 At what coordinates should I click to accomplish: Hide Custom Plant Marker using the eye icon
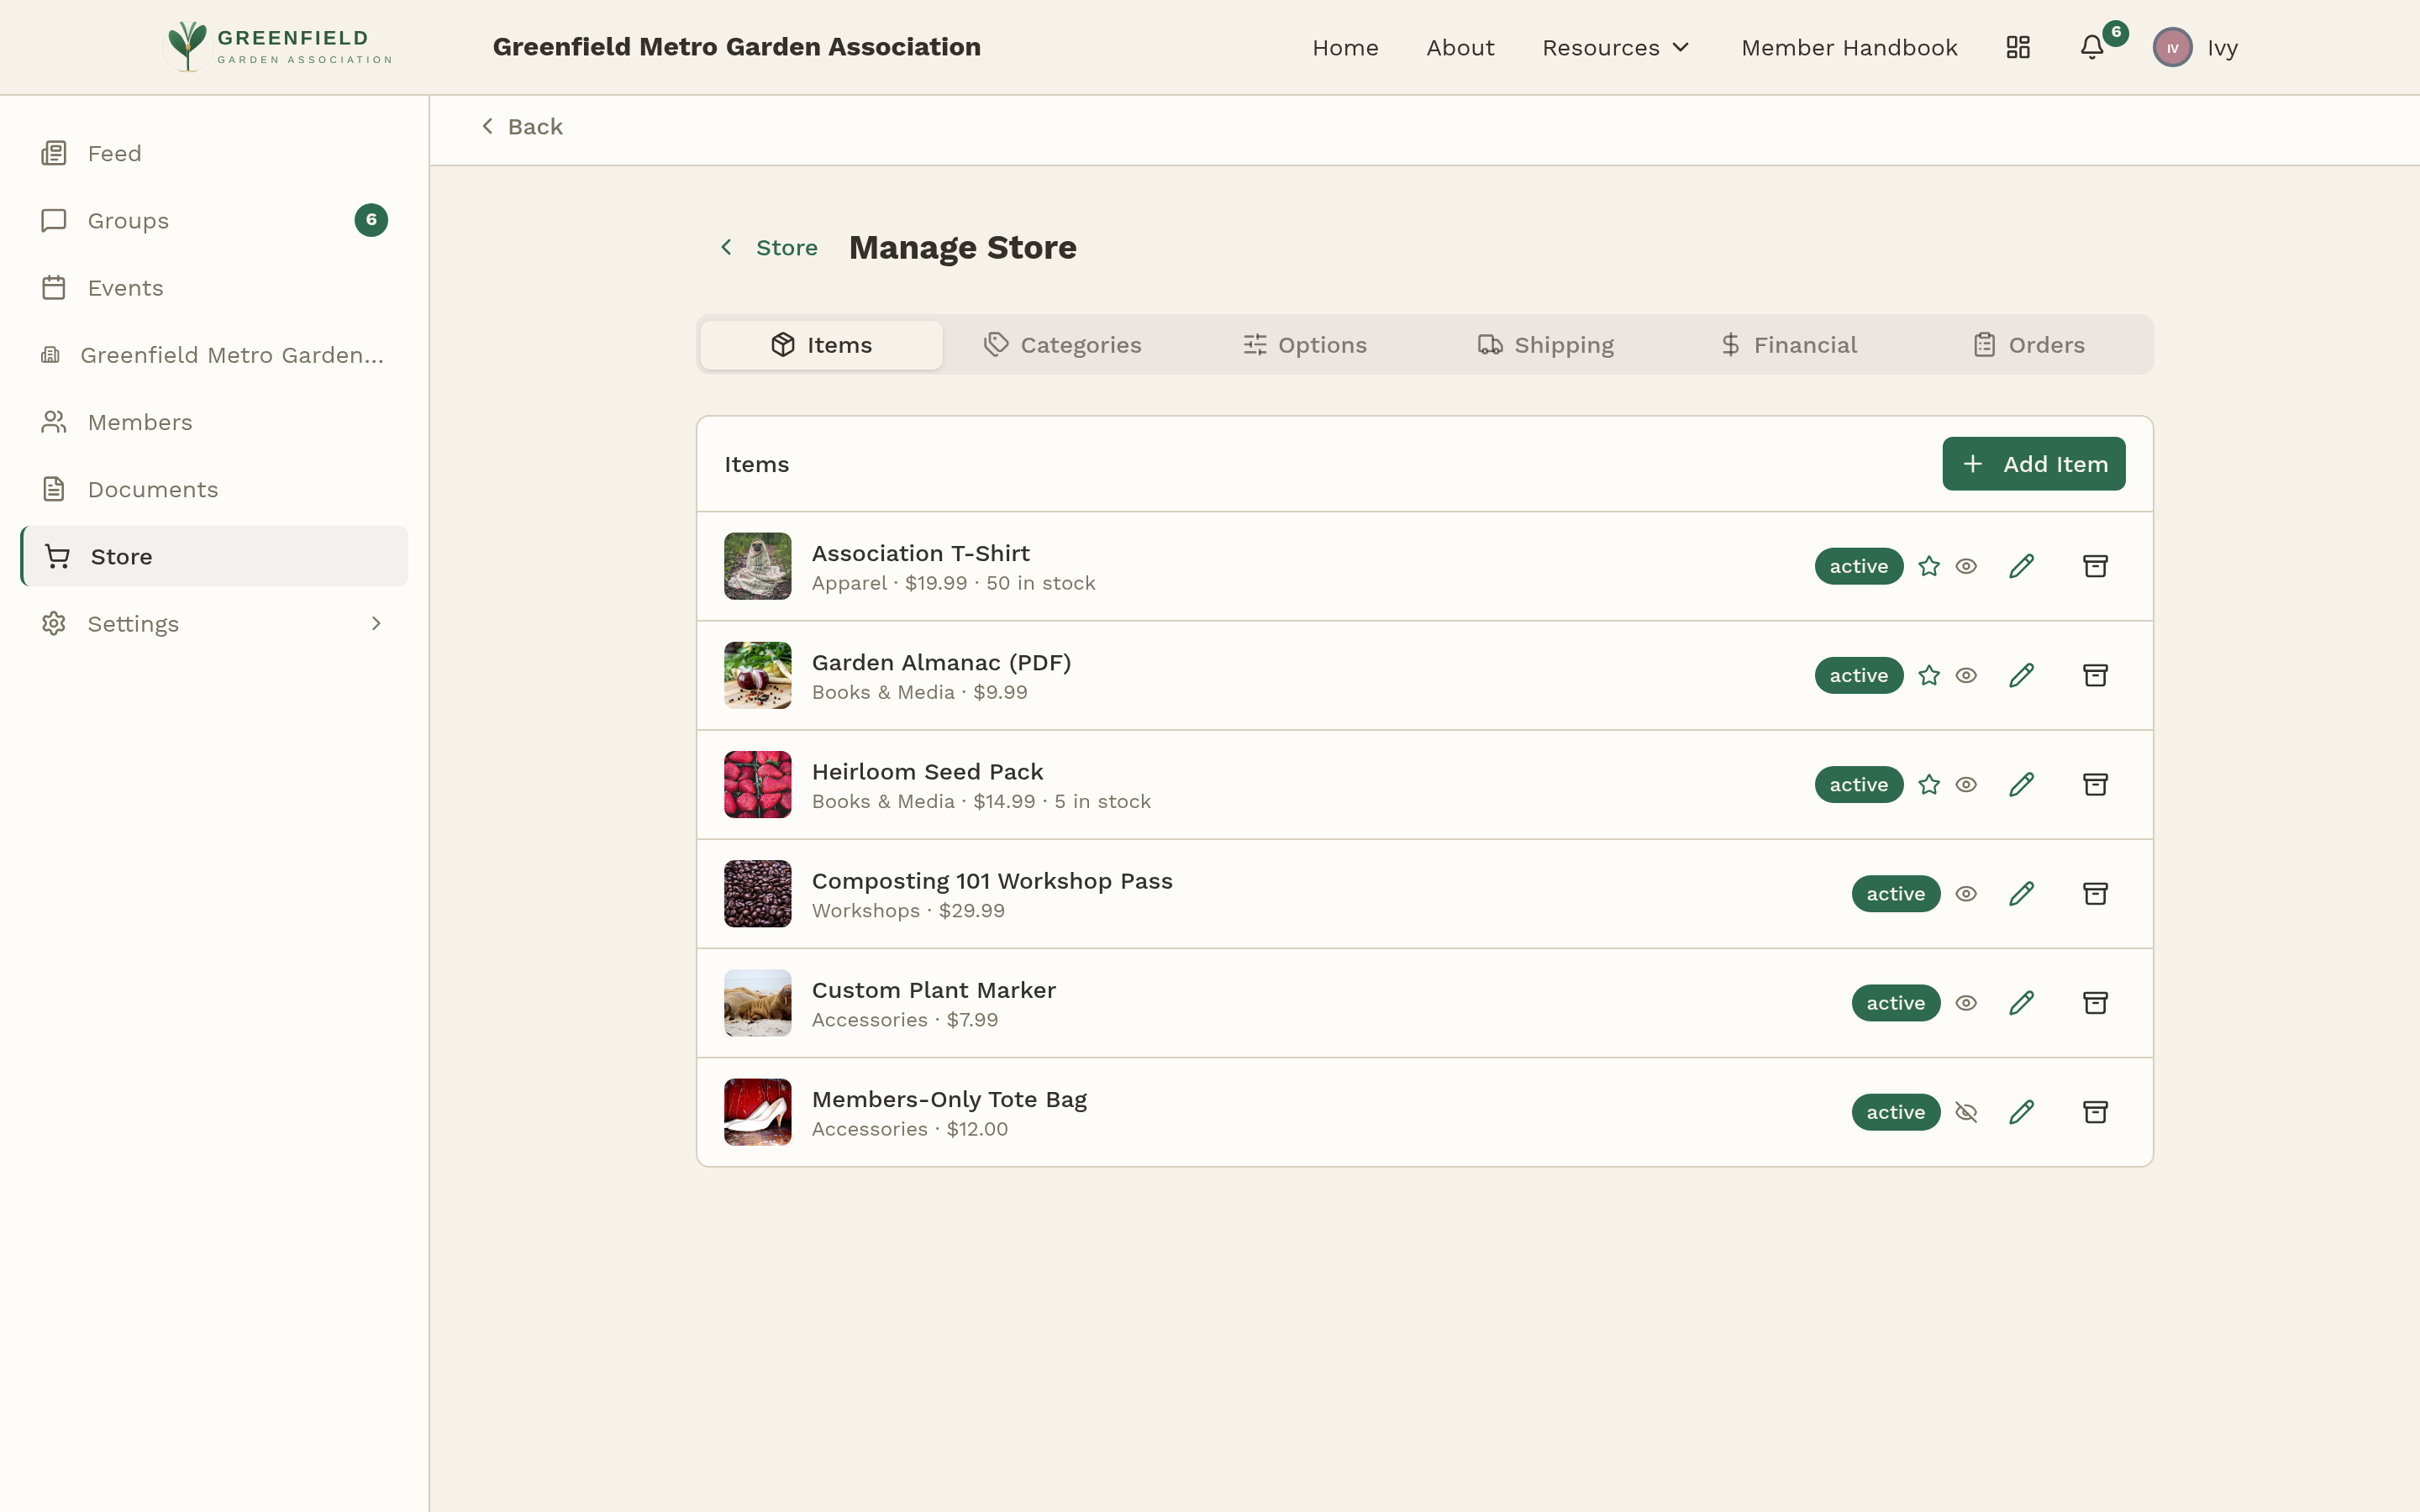tap(1966, 1002)
